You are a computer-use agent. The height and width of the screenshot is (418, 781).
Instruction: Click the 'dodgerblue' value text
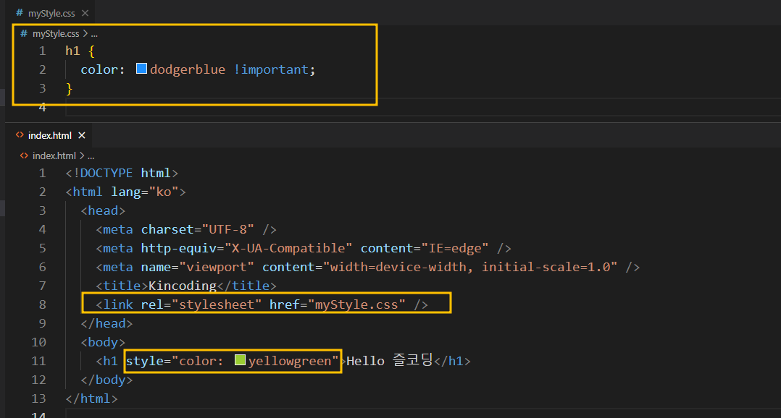click(187, 69)
